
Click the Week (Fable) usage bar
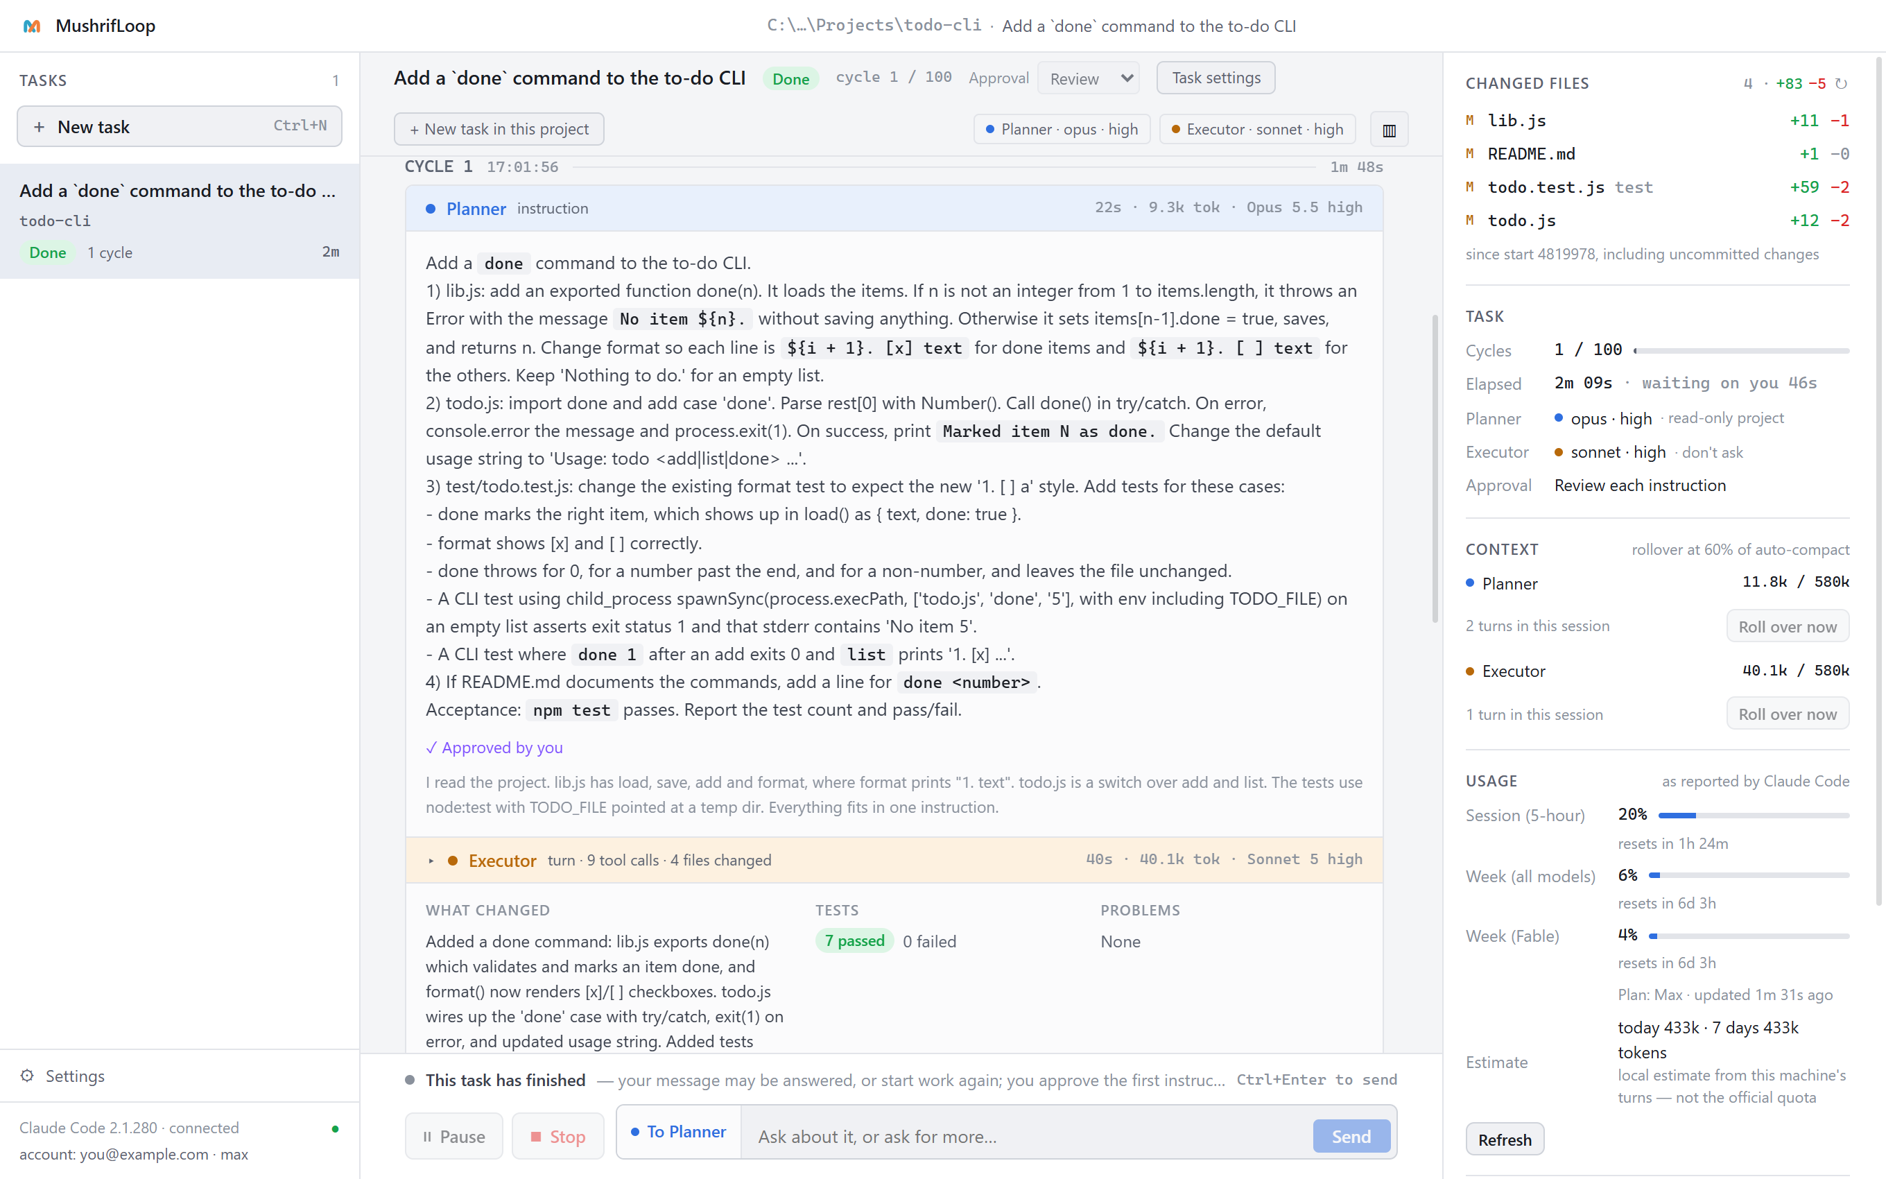point(1749,936)
